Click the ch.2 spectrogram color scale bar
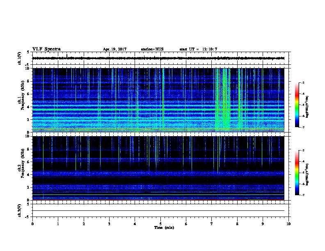Screen dimensions: 325x251 pos(297,173)
